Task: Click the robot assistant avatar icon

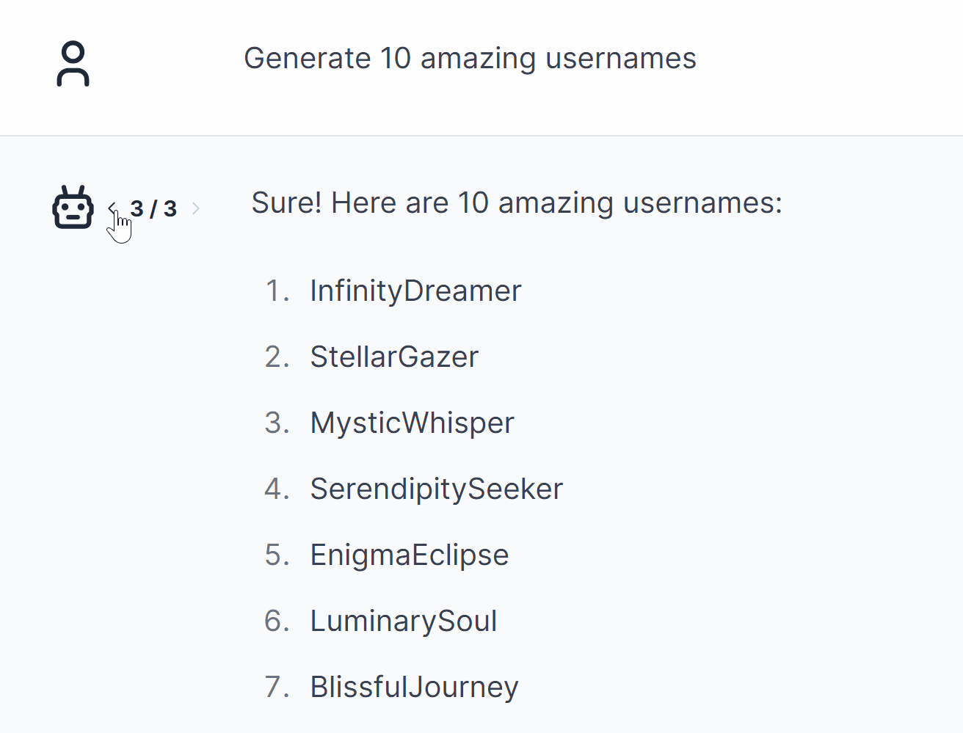Action: [x=73, y=208]
